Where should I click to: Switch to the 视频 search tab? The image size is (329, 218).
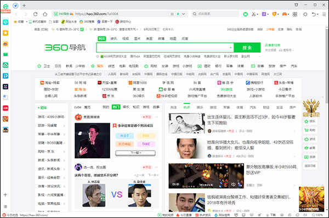click(x=126, y=38)
